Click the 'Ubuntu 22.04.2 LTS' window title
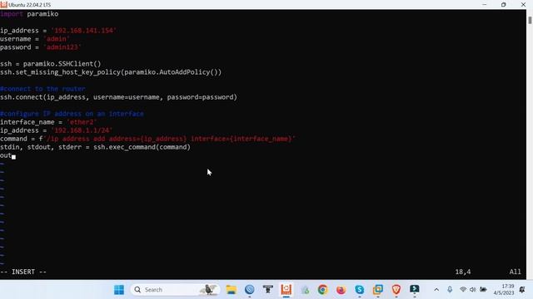Screen dimensions: 533x299 pos(30,5)
